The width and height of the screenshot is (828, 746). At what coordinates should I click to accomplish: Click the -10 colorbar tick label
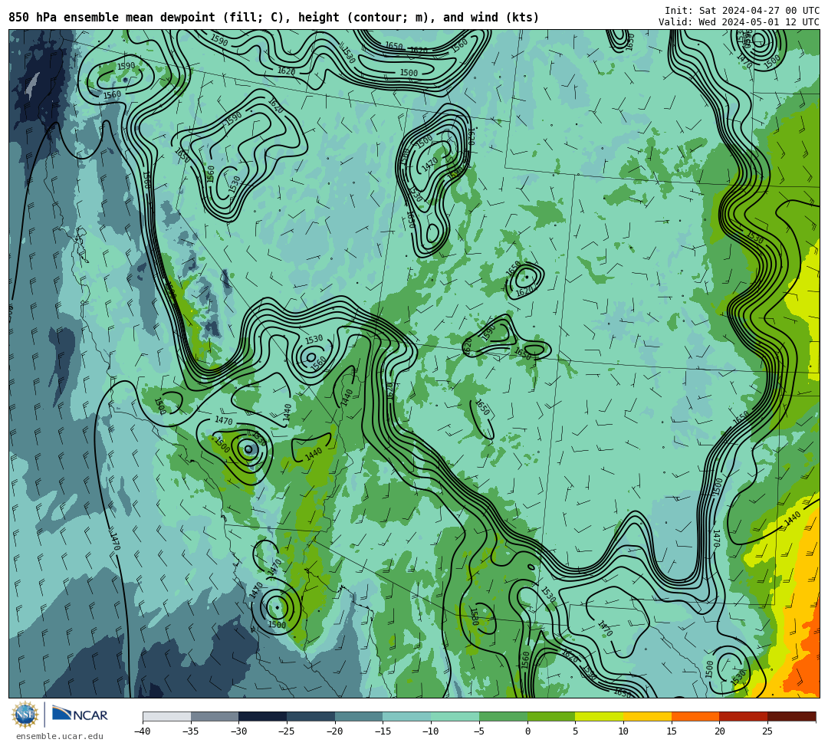tap(430, 731)
